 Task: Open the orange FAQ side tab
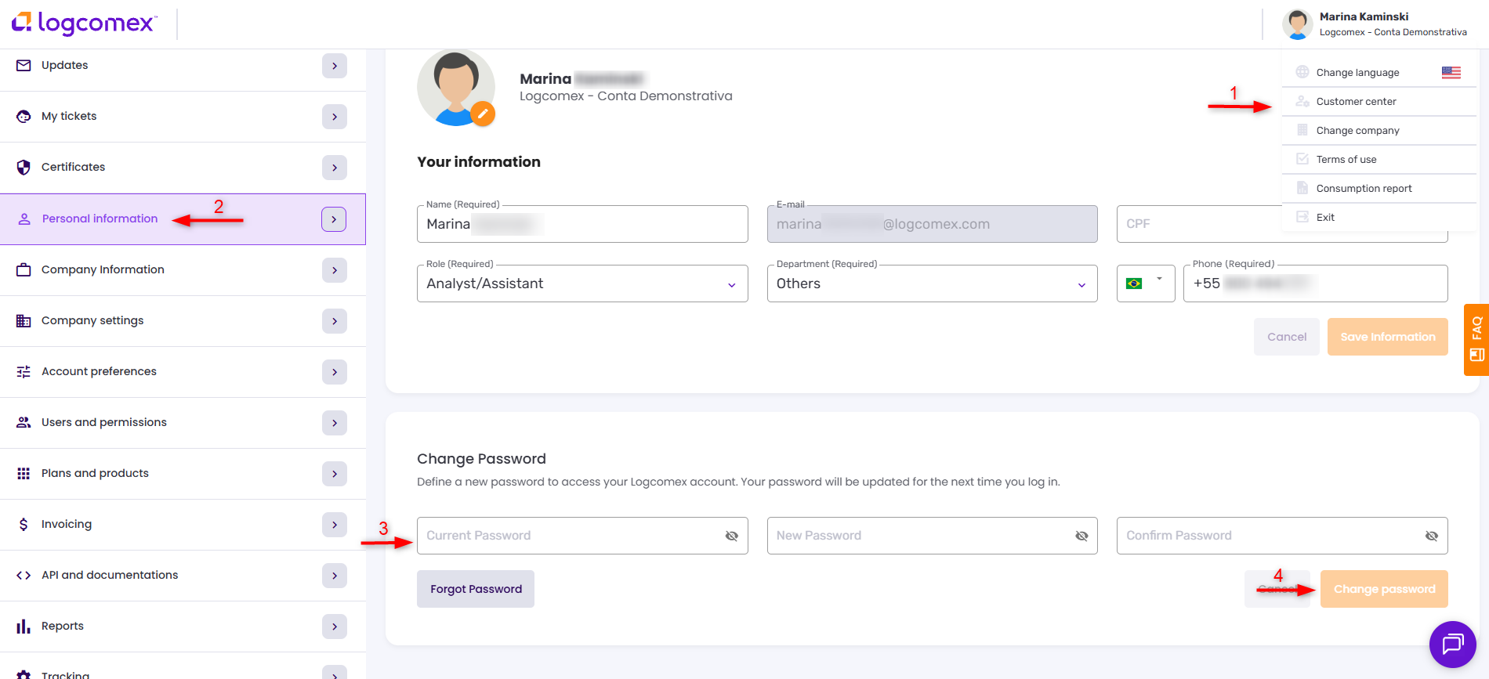(1476, 339)
